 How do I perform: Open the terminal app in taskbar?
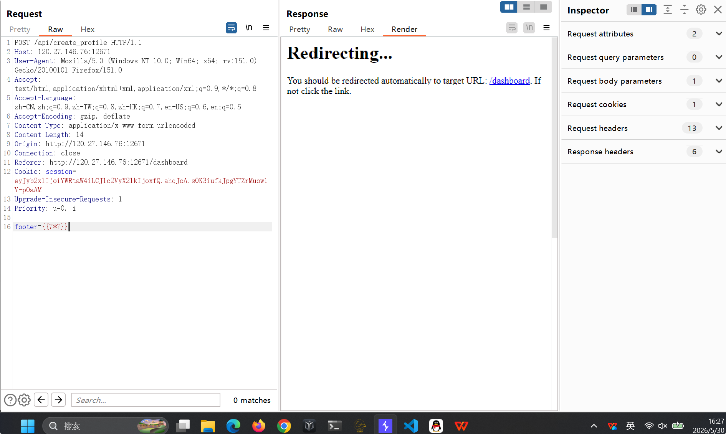click(x=334, y=426)
